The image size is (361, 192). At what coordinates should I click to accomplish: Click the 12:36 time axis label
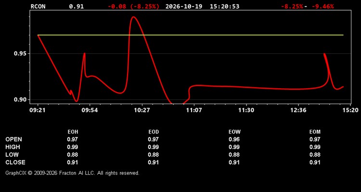(298, 110)
